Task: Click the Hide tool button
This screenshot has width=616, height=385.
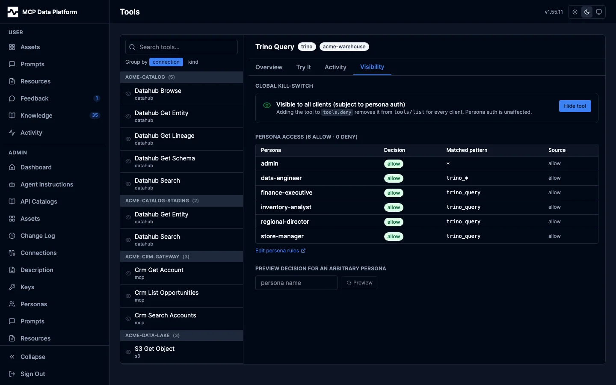Action: pyautogui.click(x=575, y=106)
